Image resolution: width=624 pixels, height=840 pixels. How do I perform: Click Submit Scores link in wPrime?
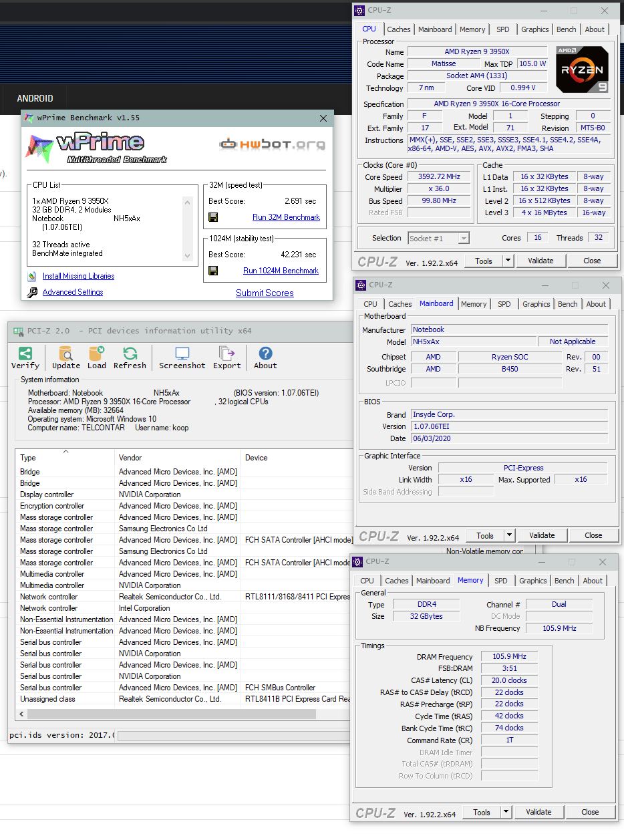265,293
